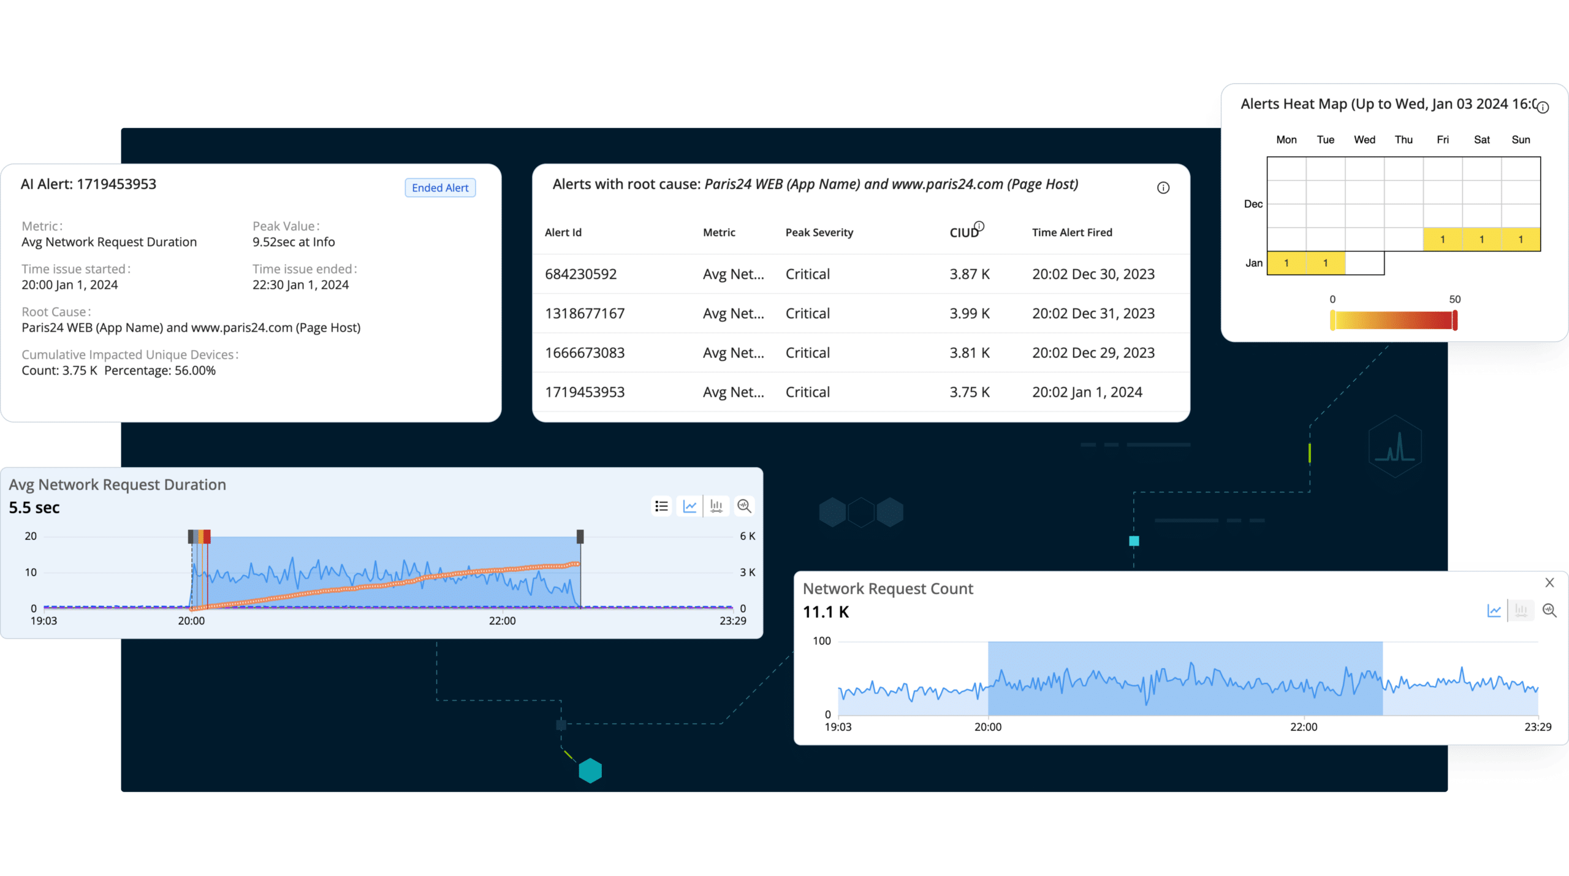This screenshot has width=1569, height=876.
Task: Select line chart icon in Network Request Count
Action: tap(1494, 611)
